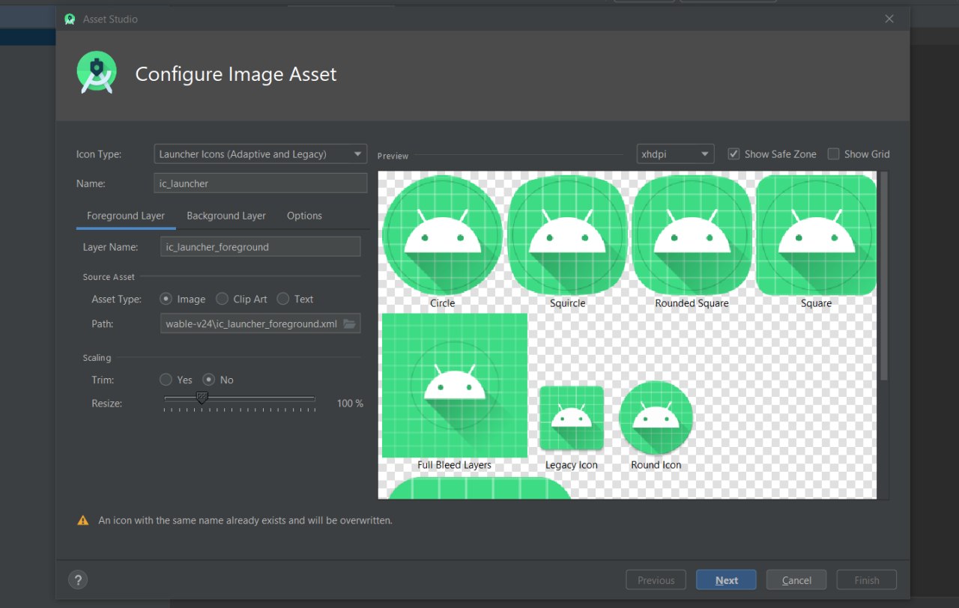This screenshot has width=959, height=608.
Task: Click the Round Icon label
Action: click(x=656, y=465)
